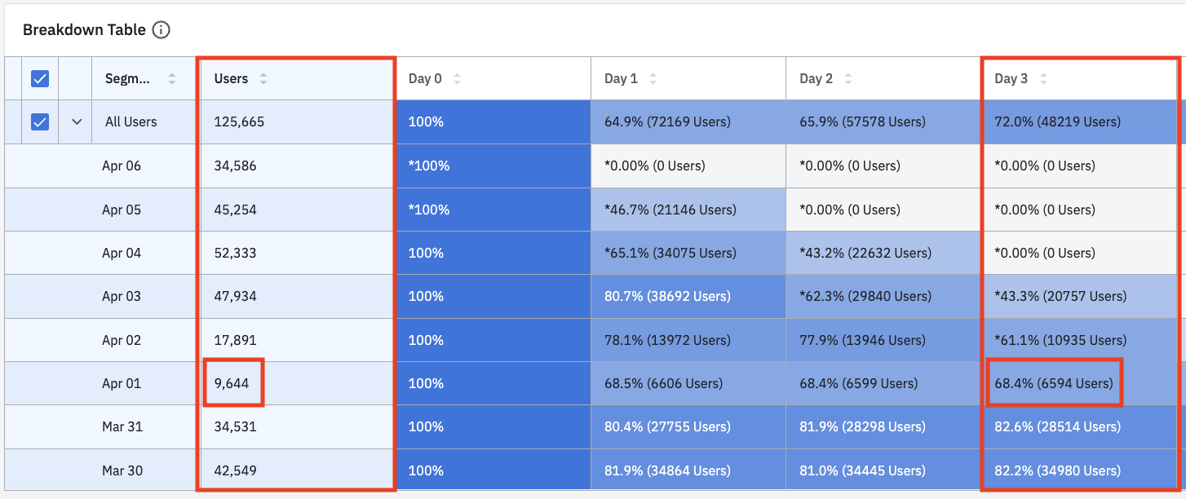
Task: Click the Day 0 column sort arrows
Action: 457,79
